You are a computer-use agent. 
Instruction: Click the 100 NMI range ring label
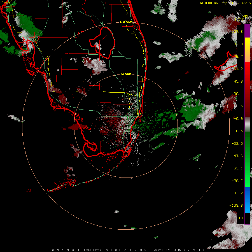pos(126,22)
